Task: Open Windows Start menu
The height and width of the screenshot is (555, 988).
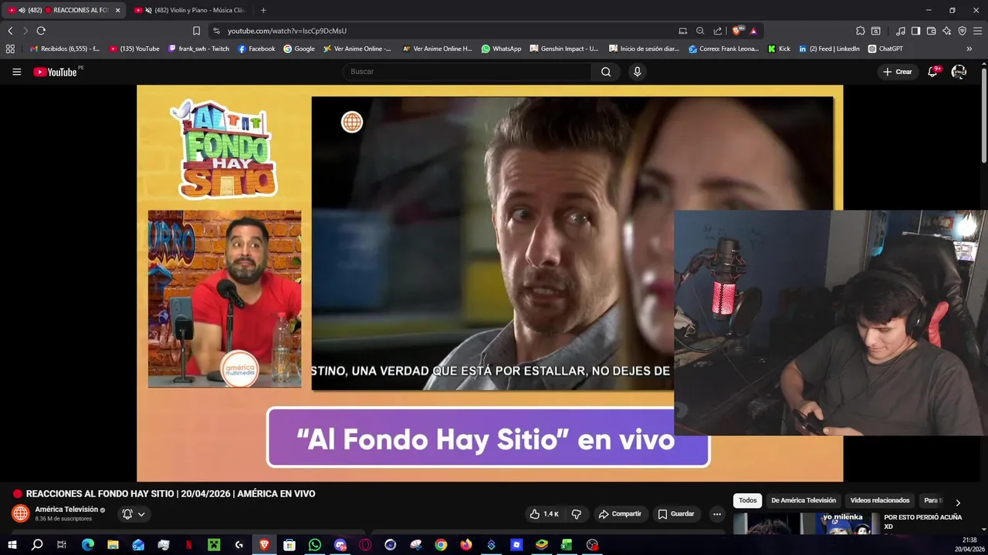Action: (x=12, y=545)
